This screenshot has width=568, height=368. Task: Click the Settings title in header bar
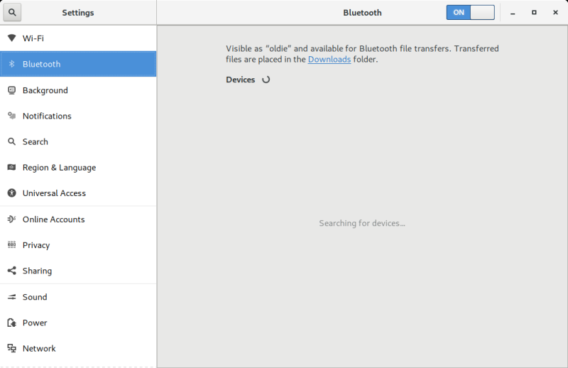pyautogui.click(x=78, y=13)
